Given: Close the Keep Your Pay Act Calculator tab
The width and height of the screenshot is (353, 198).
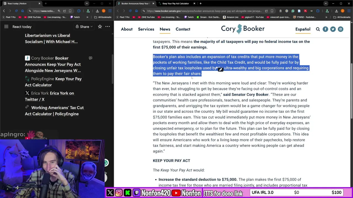Looking at the screenshot, I should pos(194,4).
